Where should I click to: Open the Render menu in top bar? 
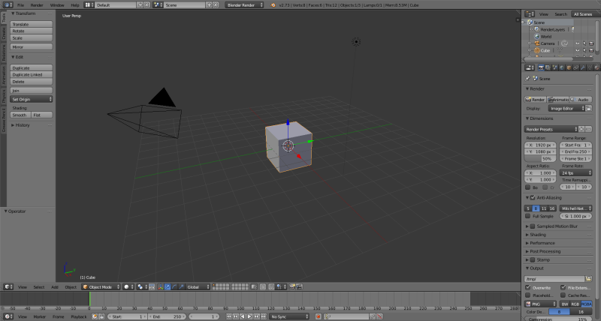36,4
